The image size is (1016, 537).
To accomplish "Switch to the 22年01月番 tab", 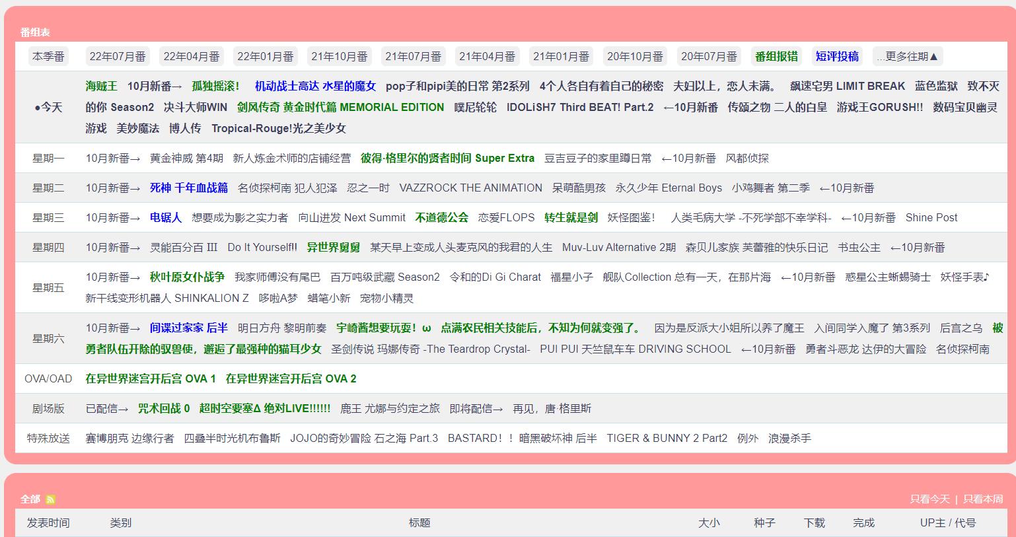I will [266, 56].
